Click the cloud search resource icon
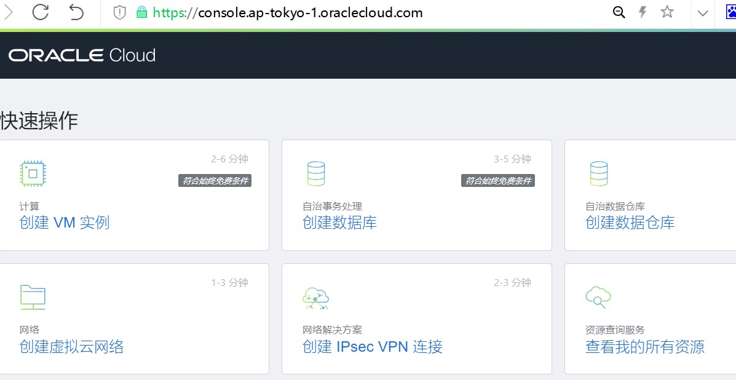This screenshot has width=736, height=380. pos(598,298)
